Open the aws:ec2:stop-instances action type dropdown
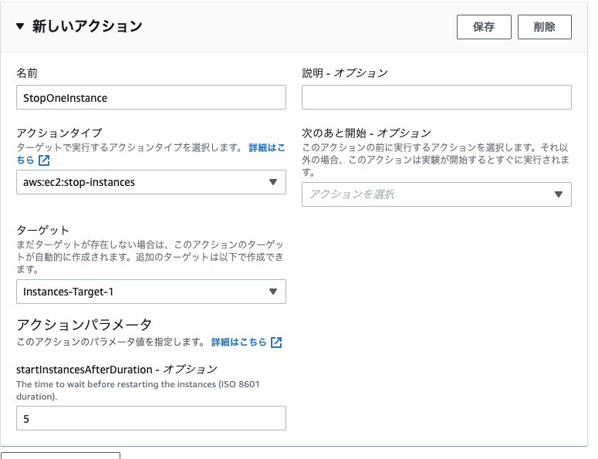This screenshot has width=598, height=459. click(x=151, y=182)
